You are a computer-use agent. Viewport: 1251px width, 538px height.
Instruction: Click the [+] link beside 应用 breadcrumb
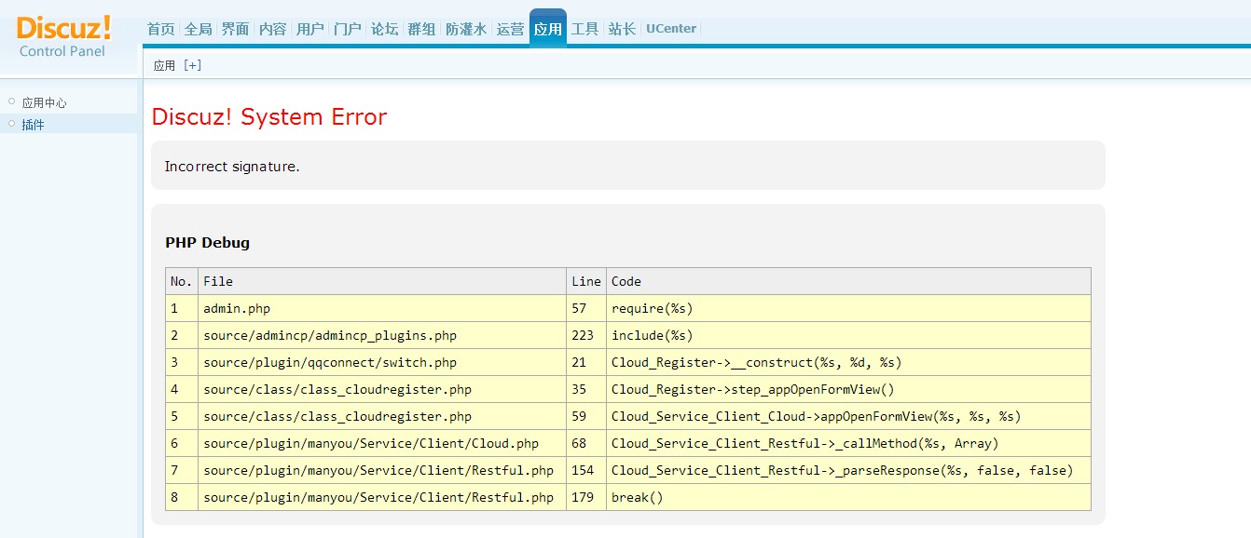click(192, 65)
